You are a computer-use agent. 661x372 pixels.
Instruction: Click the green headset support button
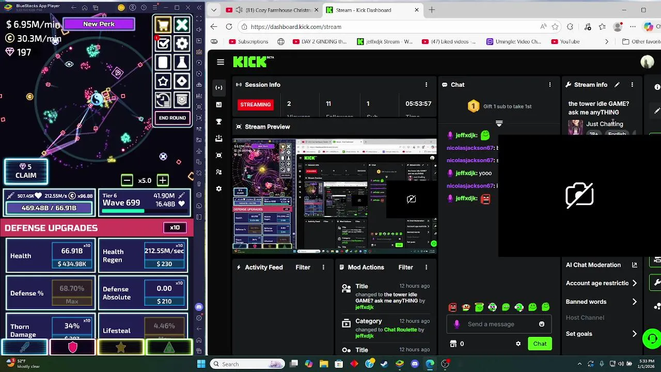point(652,339)
